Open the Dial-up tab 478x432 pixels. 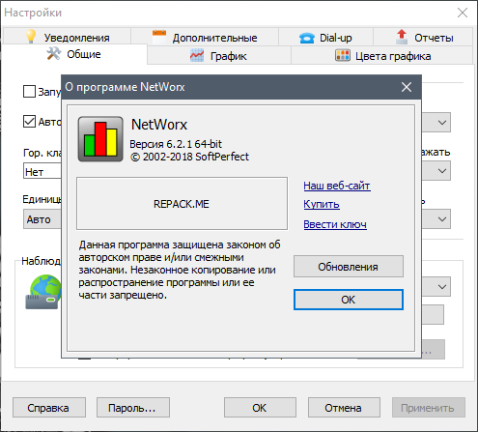pos(325,37)
